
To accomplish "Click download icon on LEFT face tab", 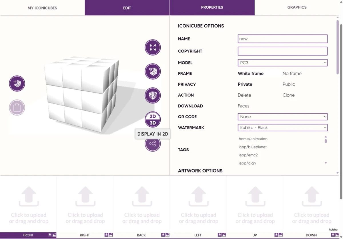I will [220, 235].
